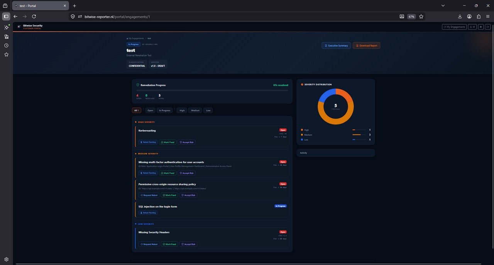Select the High legend color swatch
Viewport: 494px width, 265px height.
tap(302, 130)
